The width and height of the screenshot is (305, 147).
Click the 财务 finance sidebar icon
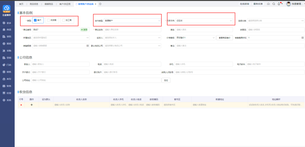pos(7,86)
